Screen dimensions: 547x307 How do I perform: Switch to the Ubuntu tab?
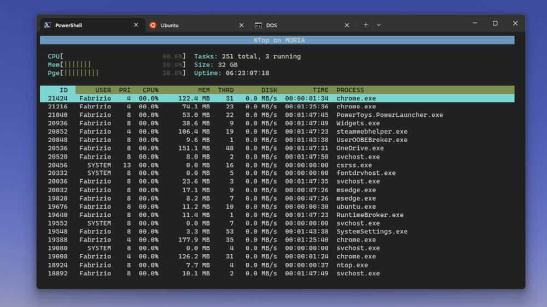click(x=197, y=25)
